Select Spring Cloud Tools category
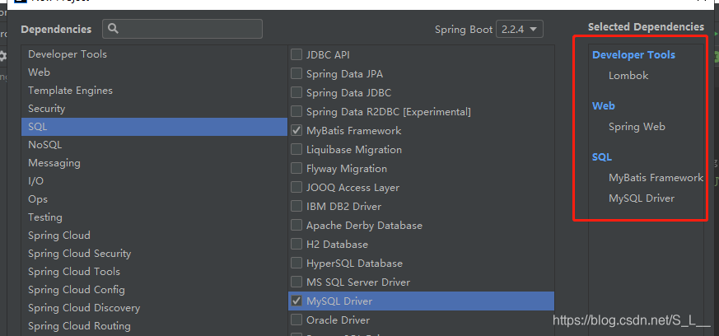The image size is (719, 336). (x=154, y=272)
